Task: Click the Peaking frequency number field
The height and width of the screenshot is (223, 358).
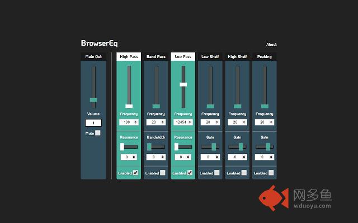Action: tap(265, 122)
